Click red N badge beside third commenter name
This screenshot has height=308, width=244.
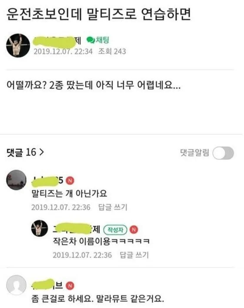coord(70,286)
